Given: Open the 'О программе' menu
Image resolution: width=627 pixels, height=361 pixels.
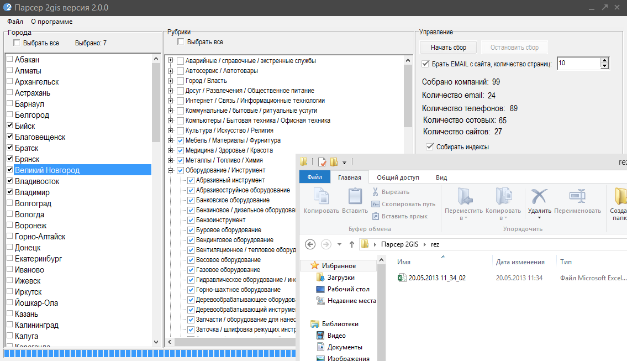Looking at the screenshot, I should click(x=52, y=22).
